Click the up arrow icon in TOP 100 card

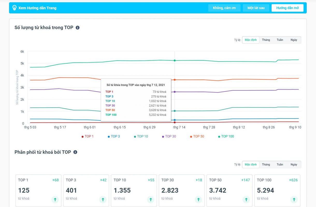pyautogui.click(x=294, y=199)
